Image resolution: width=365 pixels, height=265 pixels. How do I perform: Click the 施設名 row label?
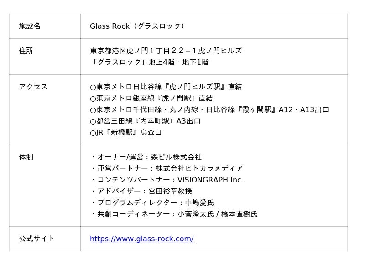click(30, 26)
